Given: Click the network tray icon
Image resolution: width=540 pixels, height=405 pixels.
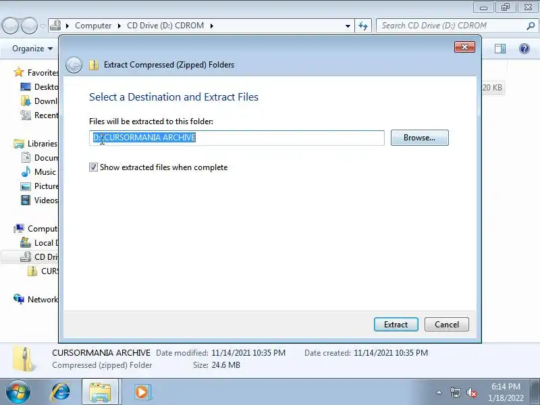Looking at the screenshot, I should tap(455, 392).
